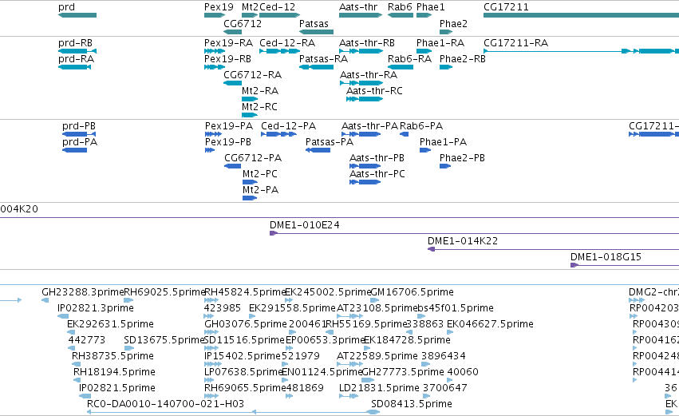This screenshot has width=679, height=416.
Task: Select the CG6712 gene feature
Action: tap(232, 32)
